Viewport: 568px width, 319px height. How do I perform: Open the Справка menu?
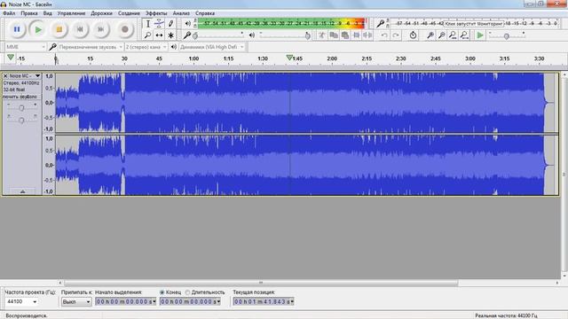click(205, 13)
